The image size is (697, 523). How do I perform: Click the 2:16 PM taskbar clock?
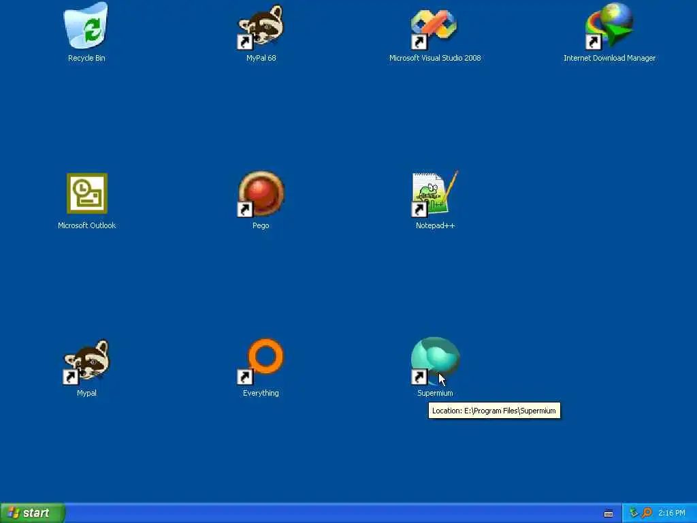[672, 513]
